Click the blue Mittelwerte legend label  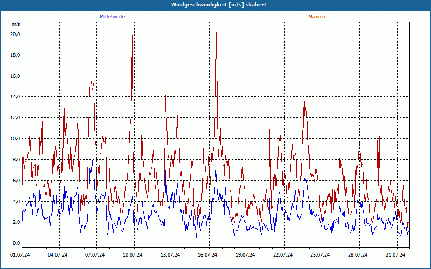pyautogui.click(x=113, y=17)
